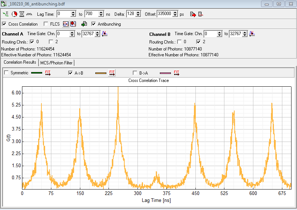Increment the Lag Time end value
Image resolution: width=297 pixels, height=210 pixels.
(x=102, y=12)
